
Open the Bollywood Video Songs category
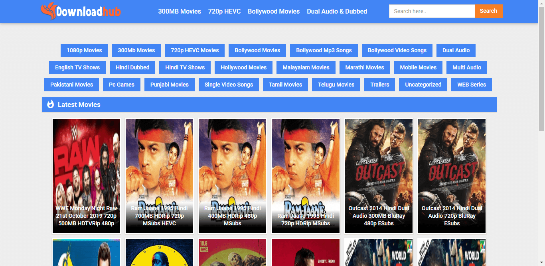click(x=397, y=50)
